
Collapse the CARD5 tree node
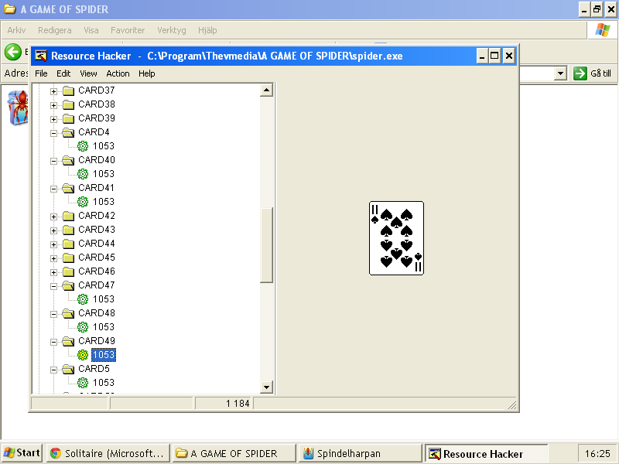click(53, 370)
